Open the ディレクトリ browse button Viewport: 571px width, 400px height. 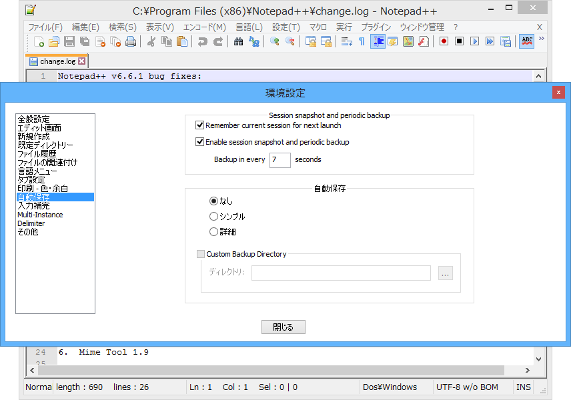[445, 273]
